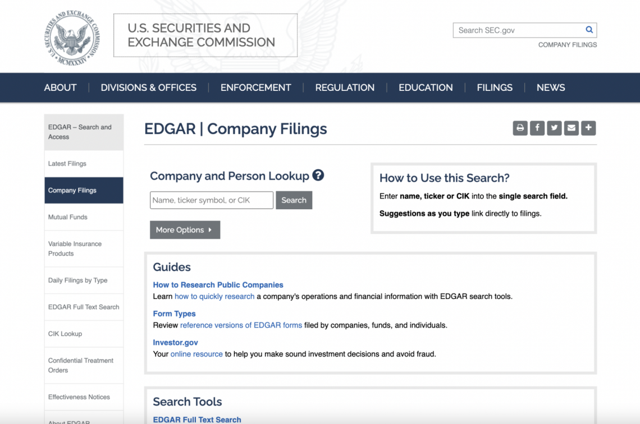Open 'reference versions of EDGAR forms' link
This screenshot has width=640, height=424.
pos(241,325)
